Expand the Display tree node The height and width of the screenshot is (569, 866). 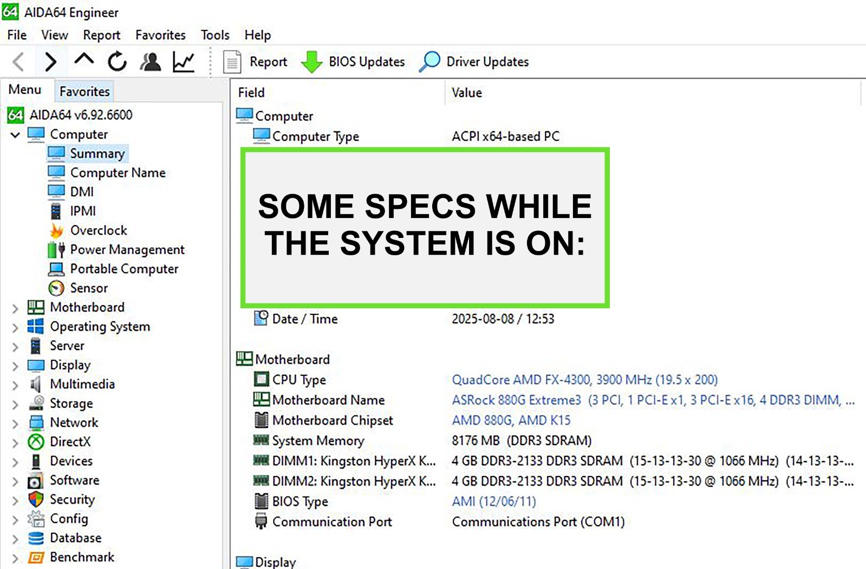click(15, 366)
